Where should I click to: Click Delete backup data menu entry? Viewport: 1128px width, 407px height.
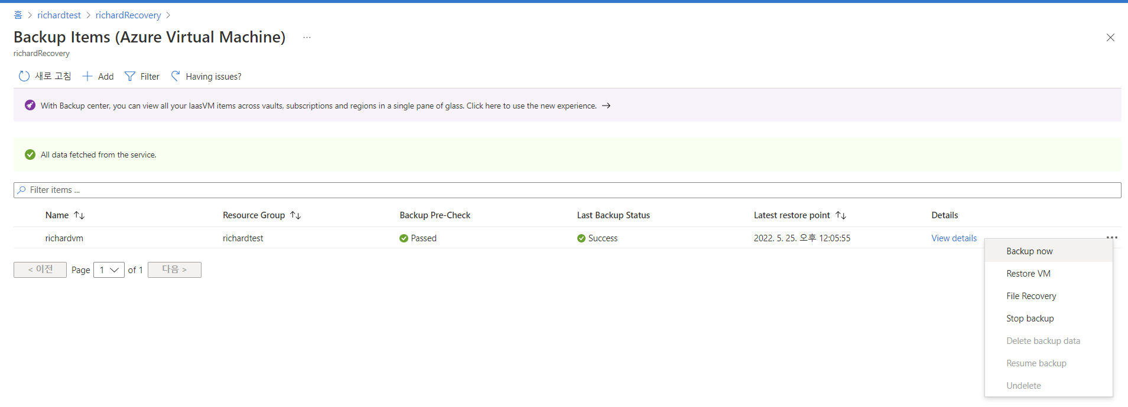point(1048,340)
